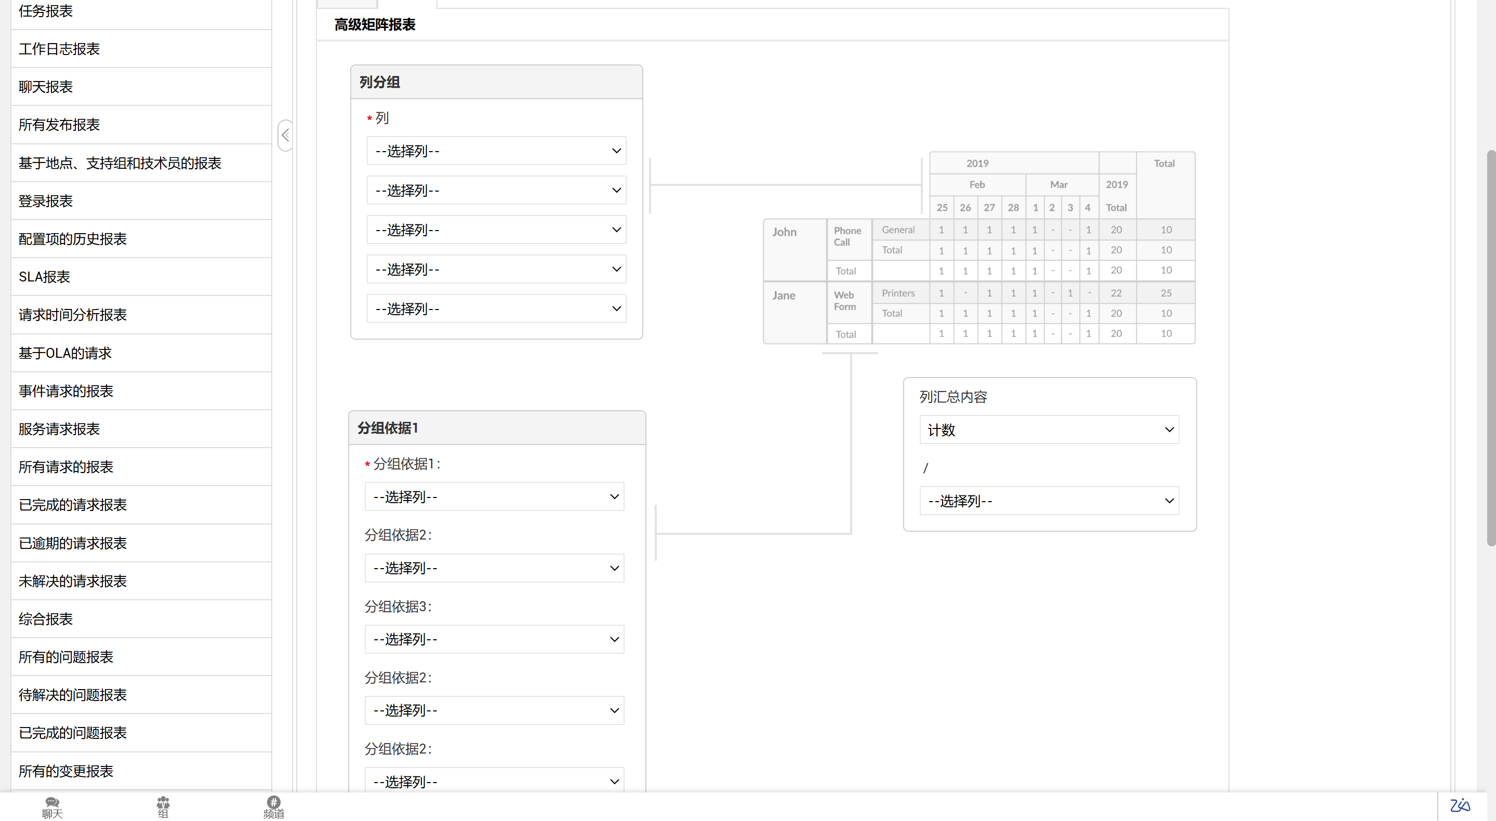Select 基于OLA的请求 report entry

pyautogui.click(x=65, y=353)
